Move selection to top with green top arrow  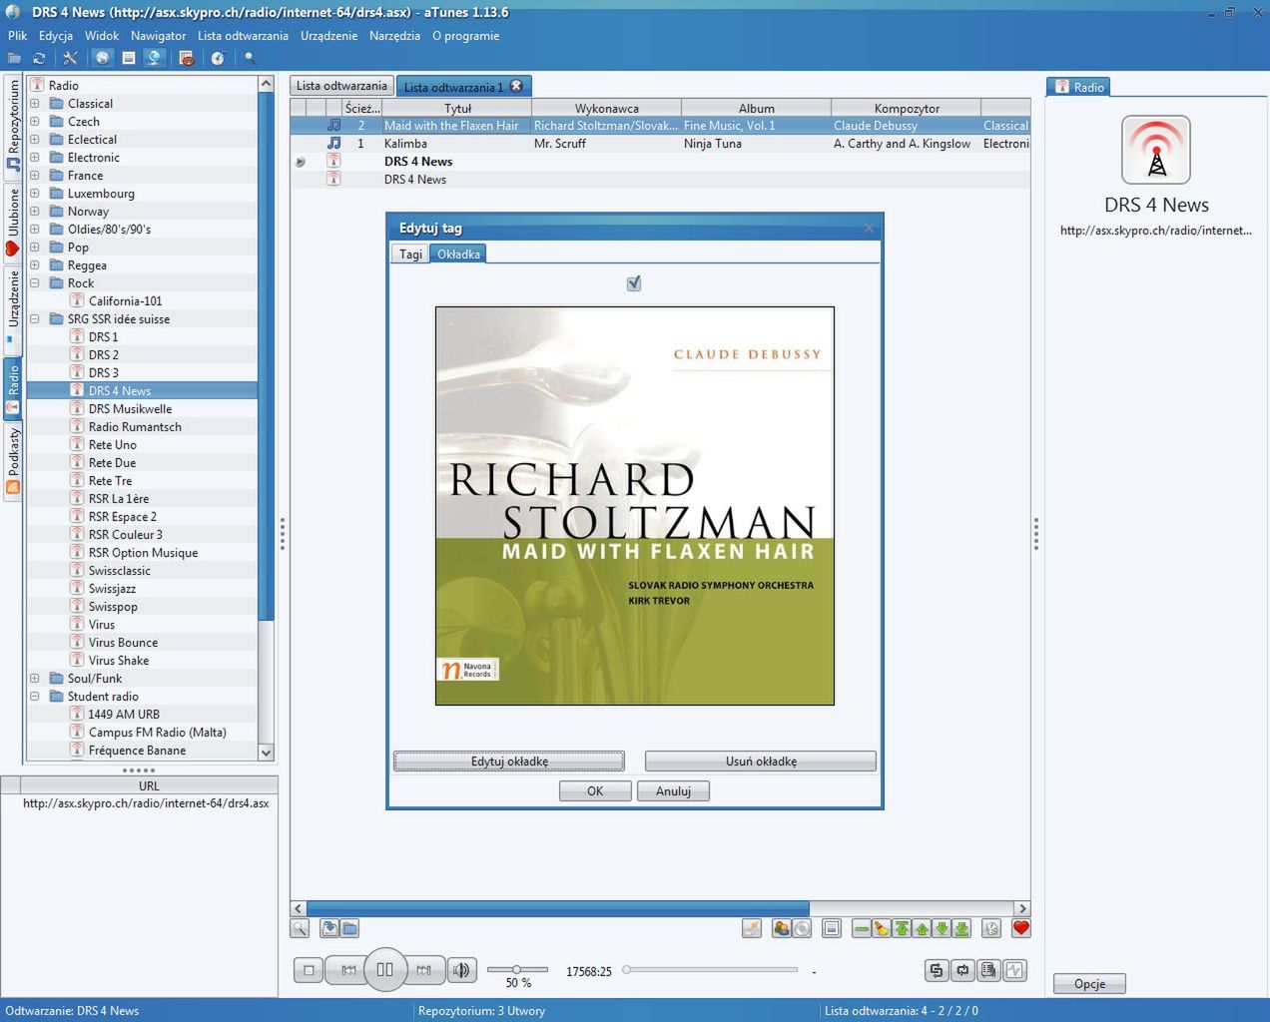click(902, 929)
